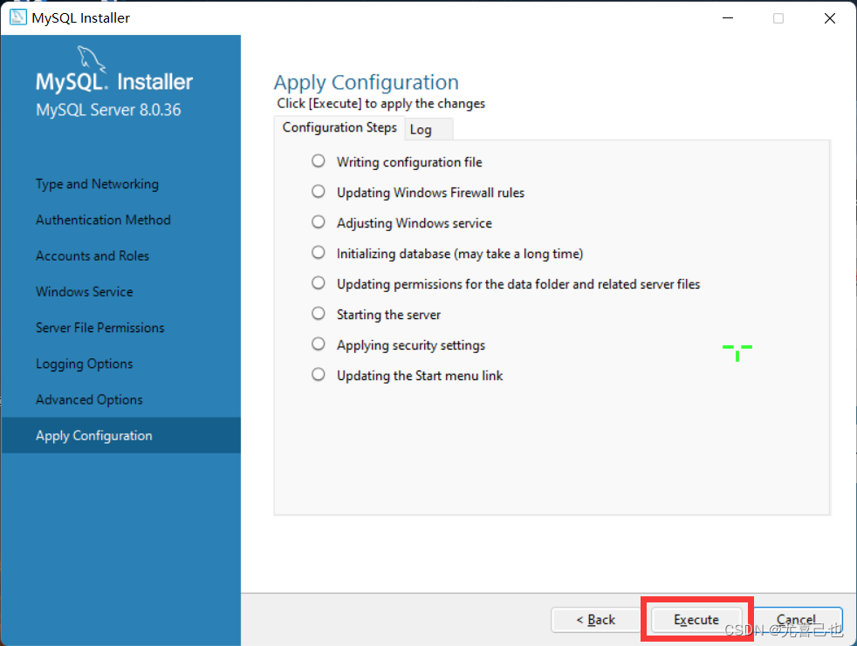Open Advanced Options step

point(89,400)
